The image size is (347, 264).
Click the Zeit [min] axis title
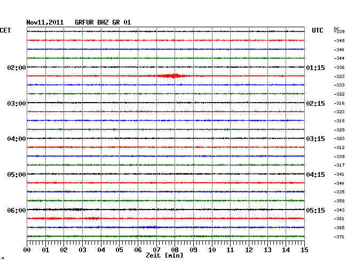pyautogui.click(x=164, y=255)
